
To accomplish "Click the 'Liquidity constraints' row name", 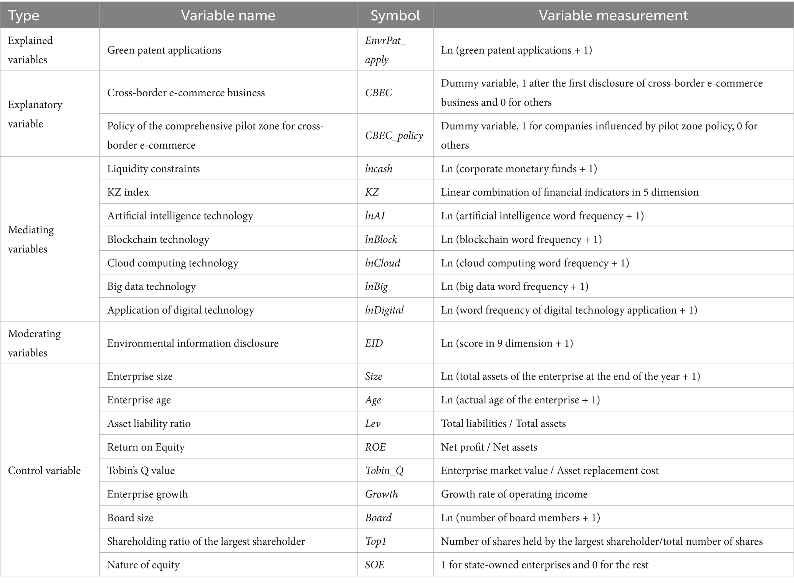I will tap(154, 169).
